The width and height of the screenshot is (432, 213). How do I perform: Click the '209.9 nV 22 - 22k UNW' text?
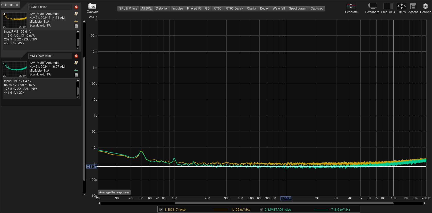tap(21, 39)
